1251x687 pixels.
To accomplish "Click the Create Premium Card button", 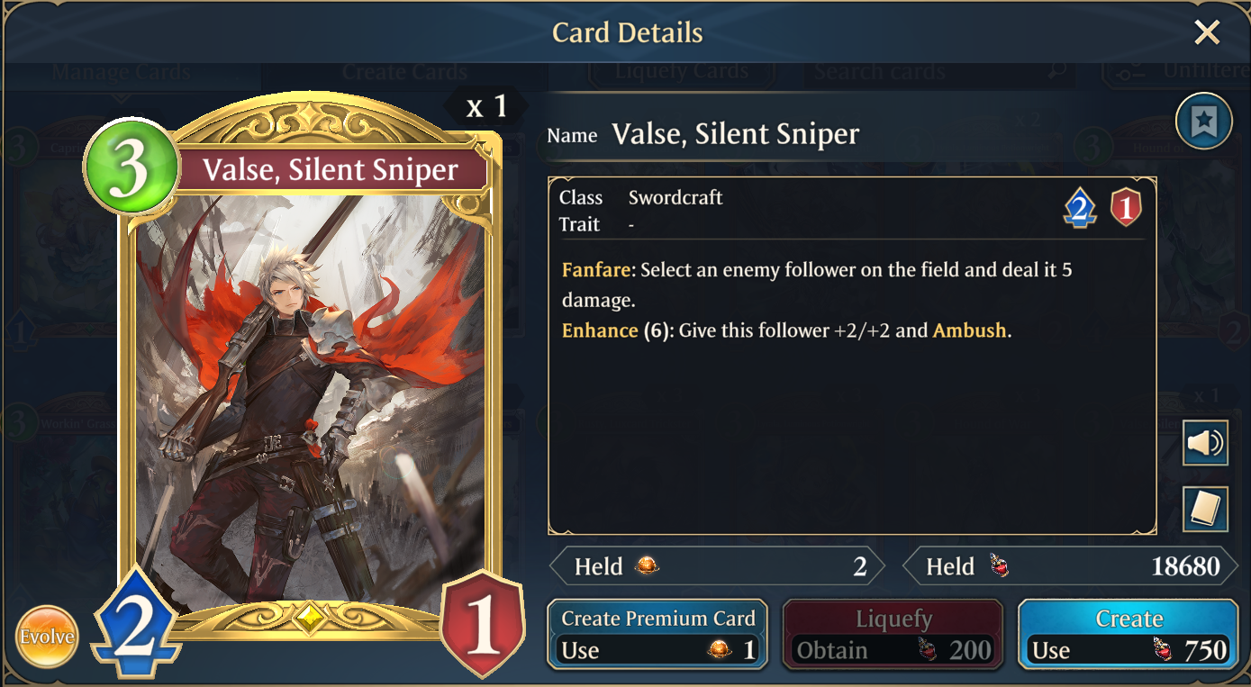I will pos(657,635).
